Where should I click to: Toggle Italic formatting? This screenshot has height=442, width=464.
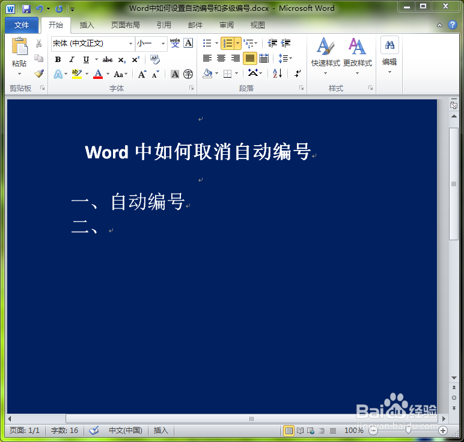[72, 60]
